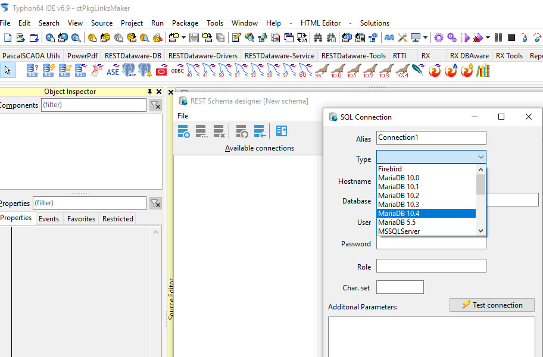Pick the MySQL 80 dolphin component
The image size is (543, 357).
tap(305, 71)
